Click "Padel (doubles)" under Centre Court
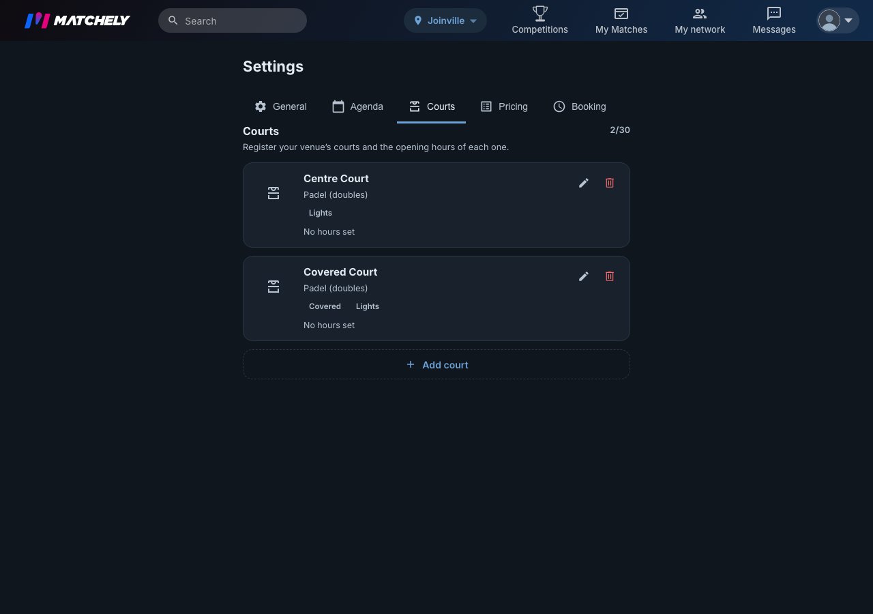 pos(336,195)
